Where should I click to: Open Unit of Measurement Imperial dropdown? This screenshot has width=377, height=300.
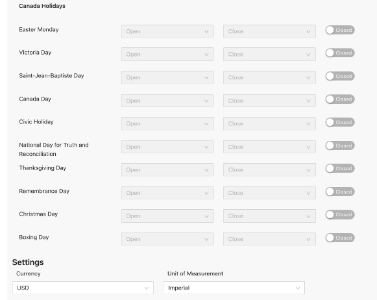(234, 288)
